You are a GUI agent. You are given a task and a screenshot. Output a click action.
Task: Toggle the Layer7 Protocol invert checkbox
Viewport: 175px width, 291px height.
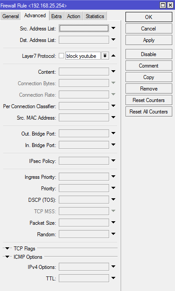pos(61,56)
